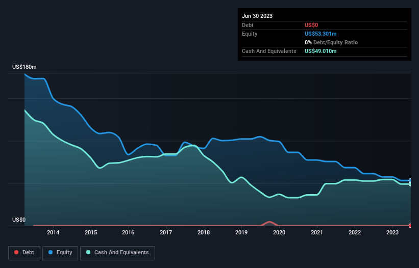Viewport: 419px width, 268px height.
Task: Click the US$53.301m equity value
Action: [x=321, y=34]
